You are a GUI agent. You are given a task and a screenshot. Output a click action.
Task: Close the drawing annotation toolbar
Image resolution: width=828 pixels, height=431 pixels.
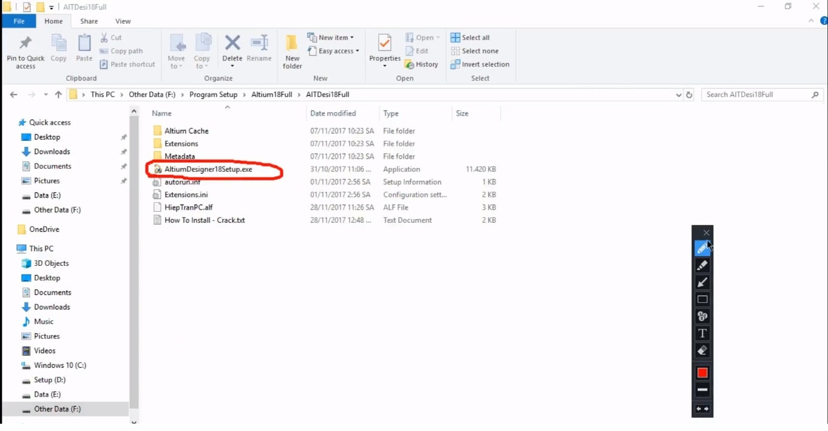[706, 232]
